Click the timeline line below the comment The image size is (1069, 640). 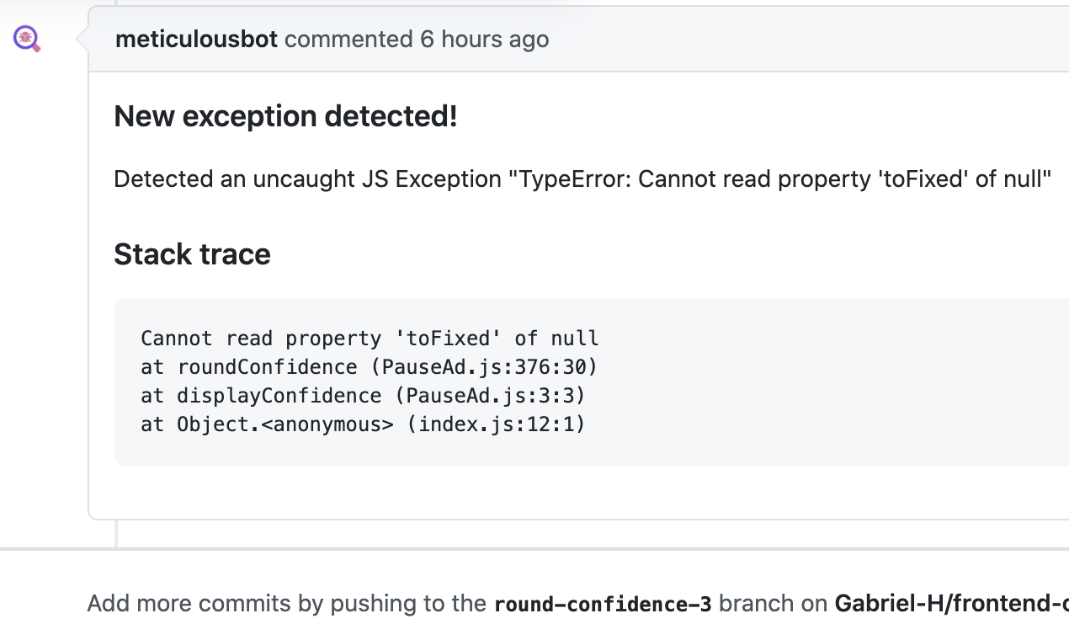coord(116,533)
